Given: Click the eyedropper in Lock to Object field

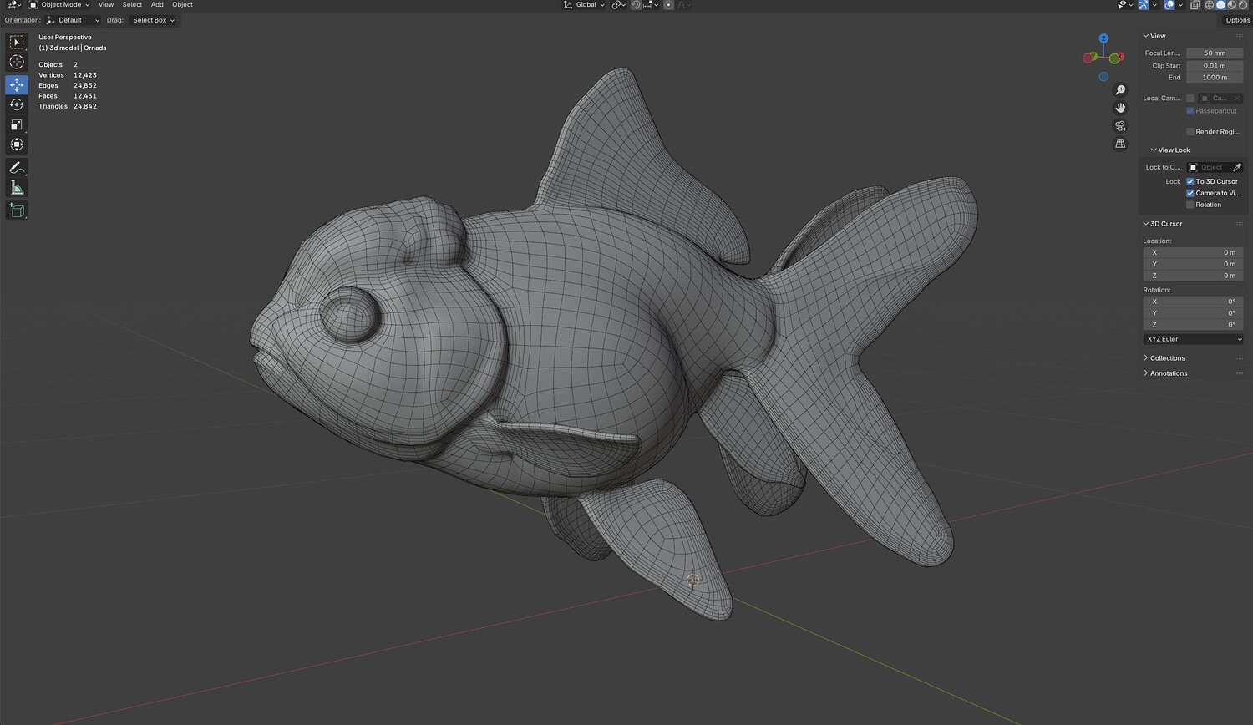Looking at the screenshot, I should click(1237, 167).
